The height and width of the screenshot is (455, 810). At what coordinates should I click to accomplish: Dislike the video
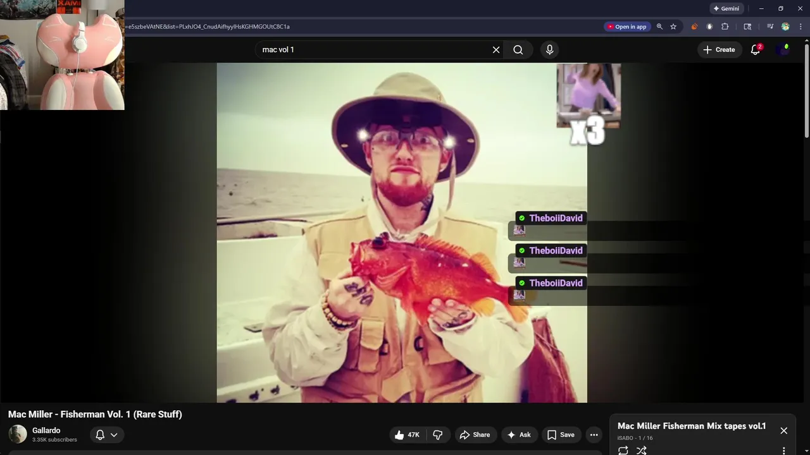438,435
